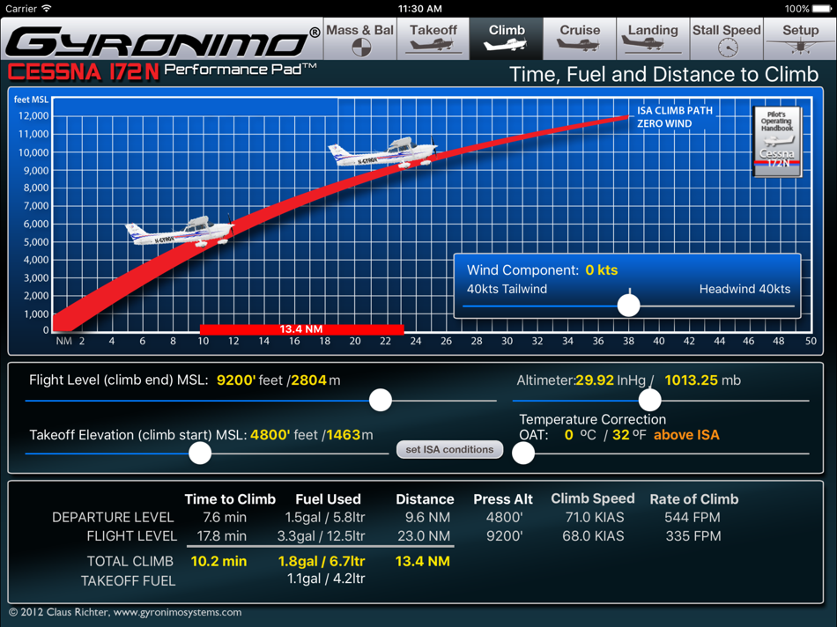This screenshot has height=627, width=837.
Task: Tap the total distance 13.4 NM result
Action: point(422,561)
